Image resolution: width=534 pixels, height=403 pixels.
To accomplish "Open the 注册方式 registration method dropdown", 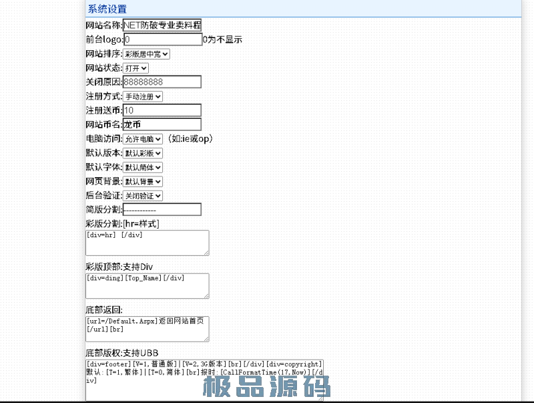I will click(140, 96).
